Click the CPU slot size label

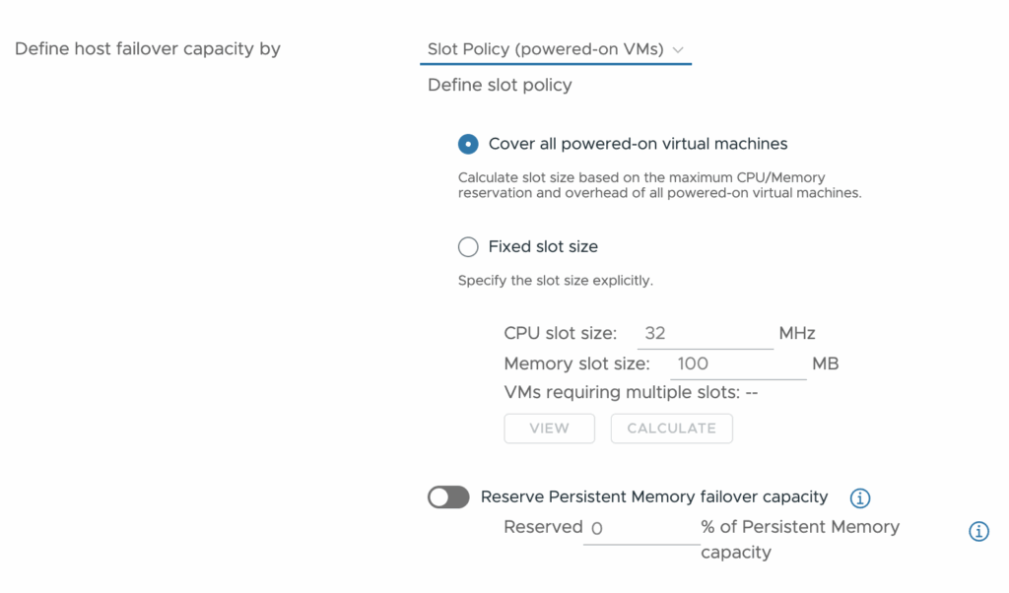(560, 334)
